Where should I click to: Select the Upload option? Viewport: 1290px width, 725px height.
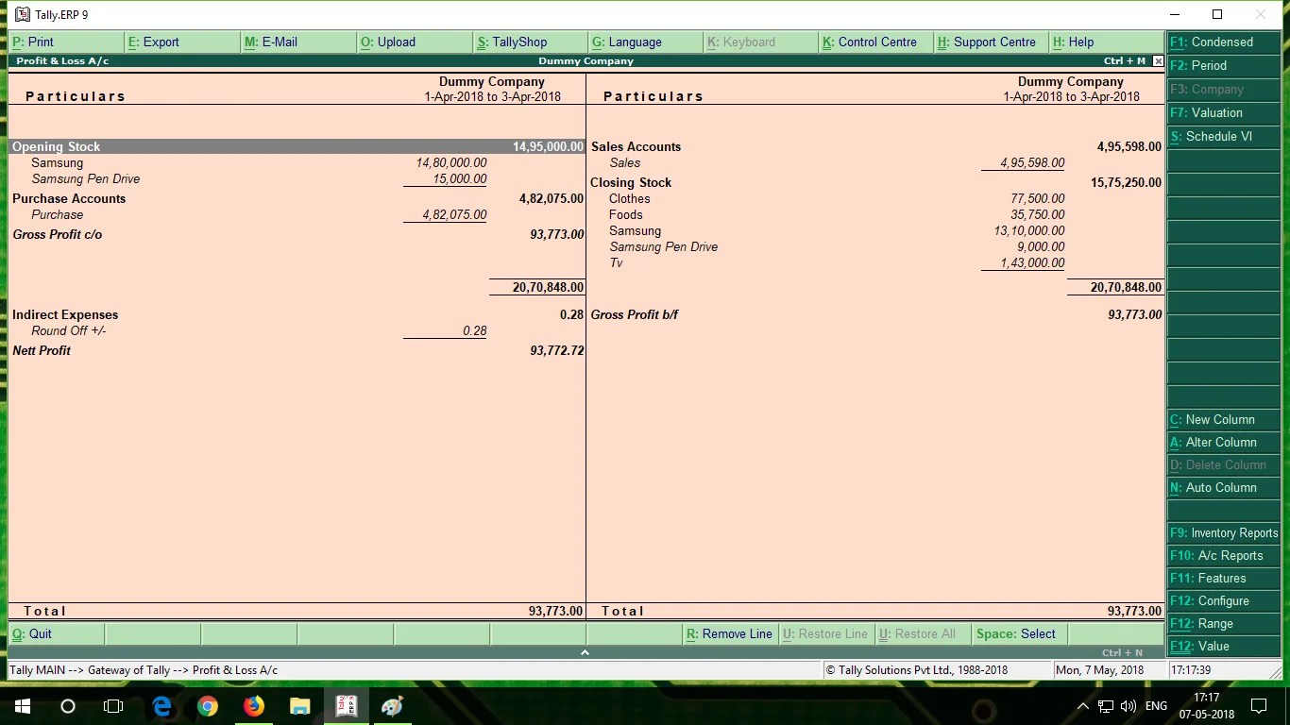(415, 42)
